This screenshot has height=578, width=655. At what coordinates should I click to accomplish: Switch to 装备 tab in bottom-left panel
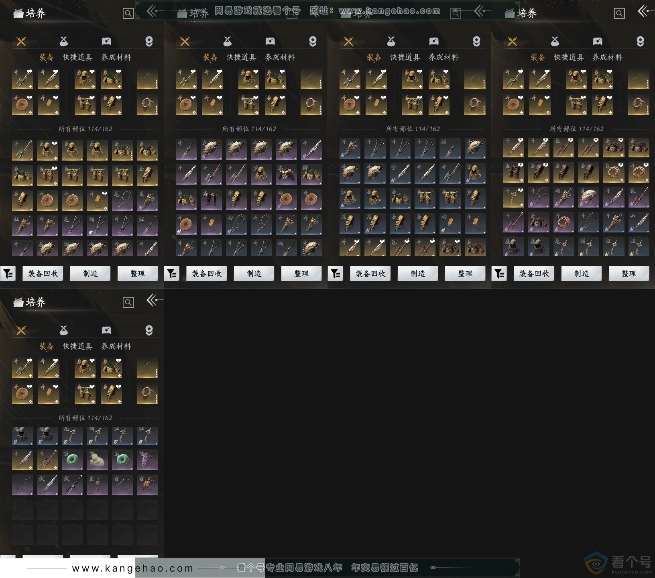[47, 346]
